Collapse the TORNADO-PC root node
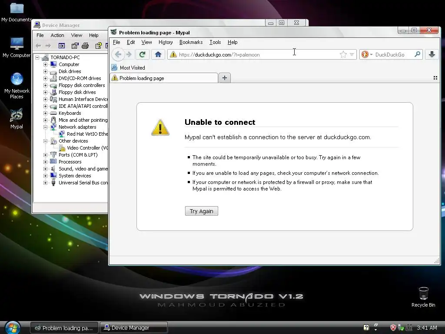Screen dimensions: 445x334 [37, 57]
